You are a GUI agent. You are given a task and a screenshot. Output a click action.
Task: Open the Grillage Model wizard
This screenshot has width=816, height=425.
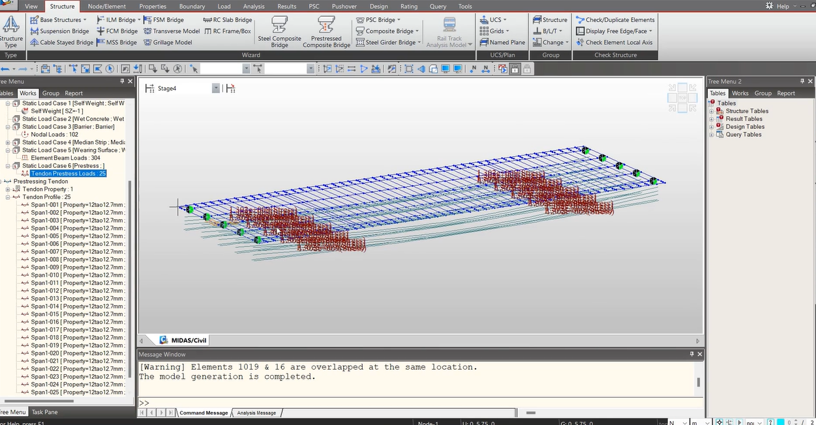click(168, 42)
